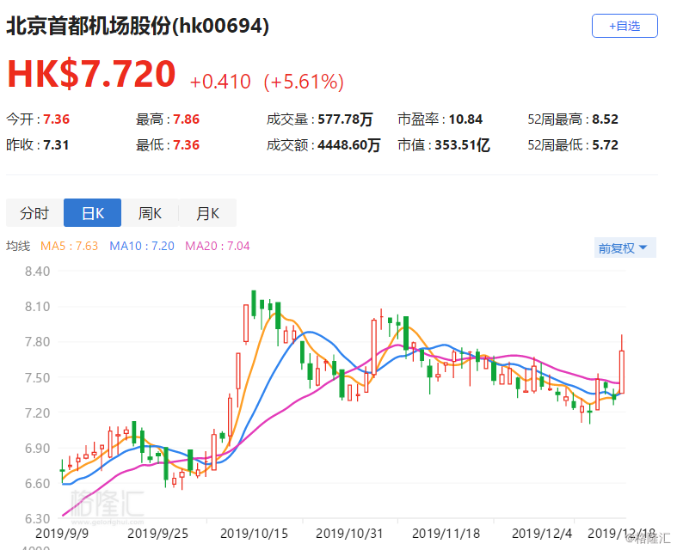Open the 月K monthly chart tab

(207, 212)
